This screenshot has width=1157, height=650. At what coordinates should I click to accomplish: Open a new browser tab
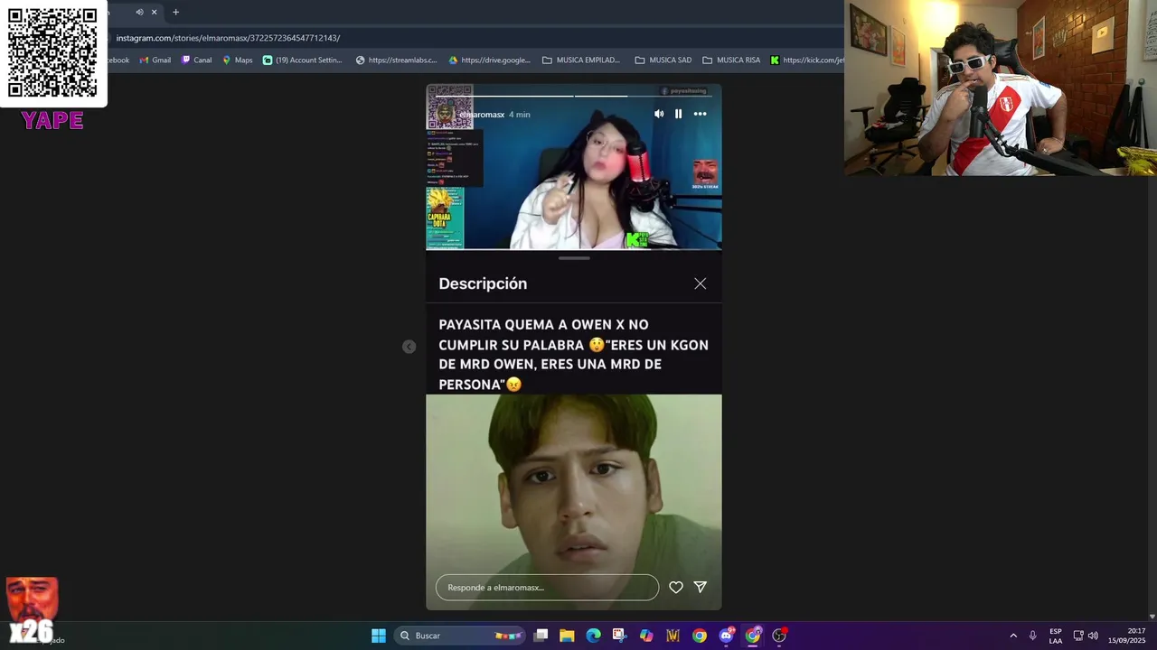(175, 12)
